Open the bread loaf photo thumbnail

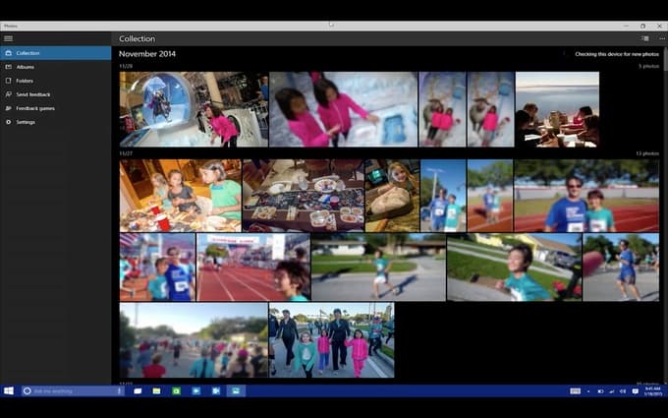392,196
